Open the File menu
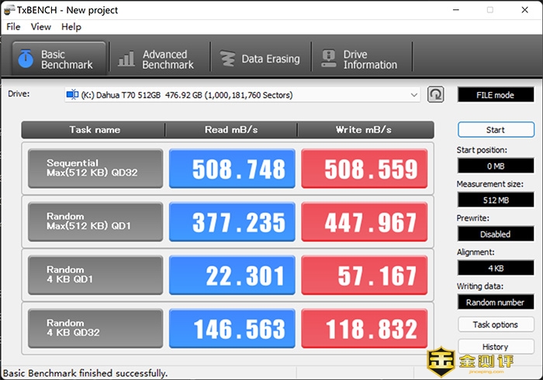The width and height of the screenshot is (543, 380). pos(13,26)
